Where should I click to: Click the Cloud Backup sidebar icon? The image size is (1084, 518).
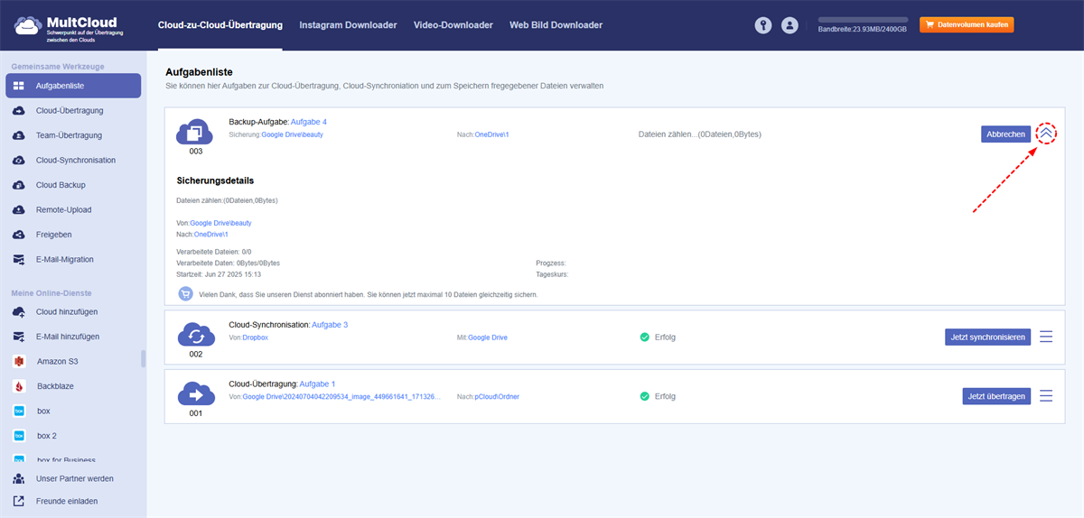point(19,185)
